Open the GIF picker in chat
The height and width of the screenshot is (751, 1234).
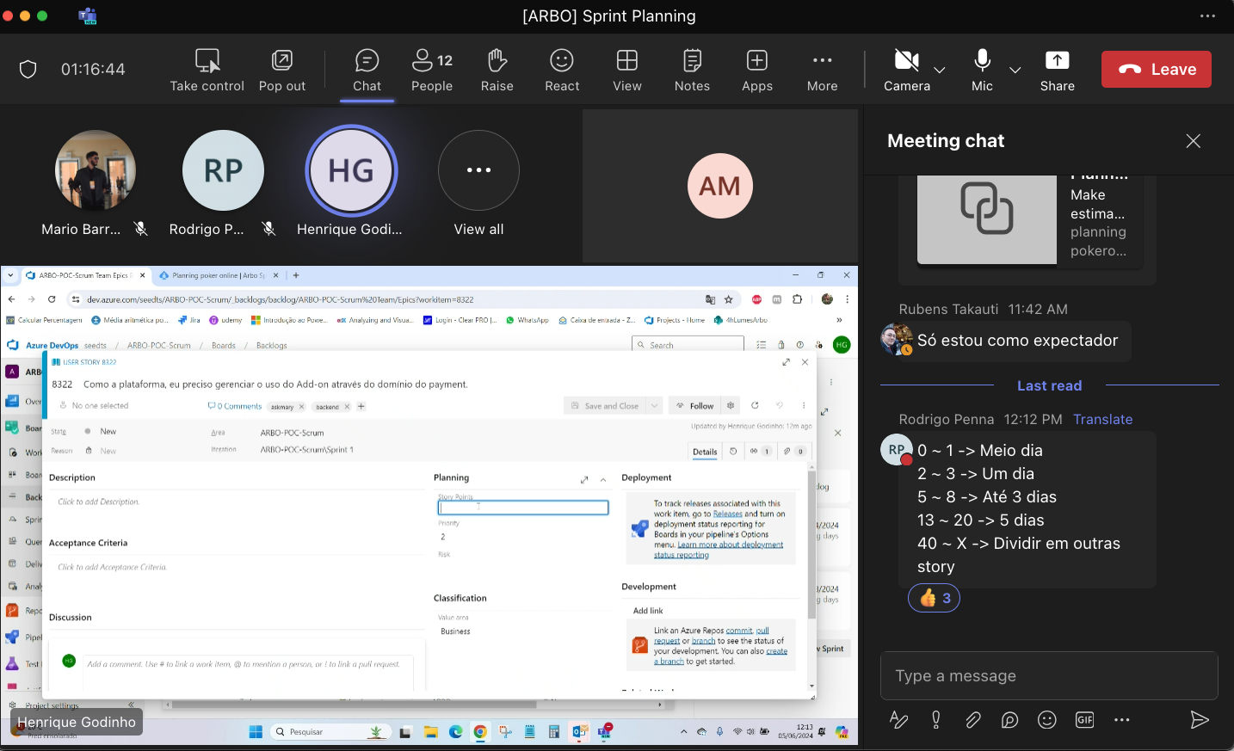click(1084, 720)
